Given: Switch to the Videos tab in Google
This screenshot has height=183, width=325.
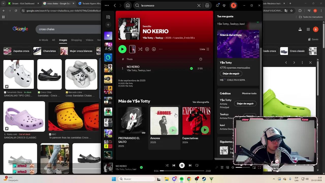Looking at the screenshot, I should click(x=89, y=40).
